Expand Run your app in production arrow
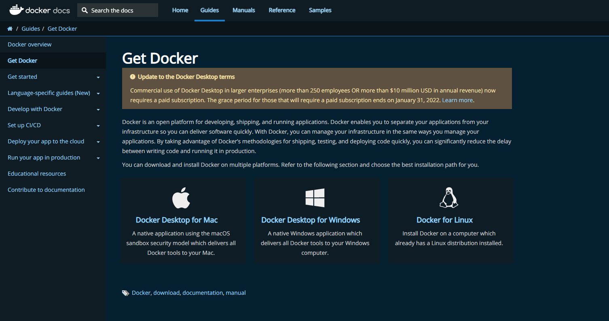 point(98,158)
